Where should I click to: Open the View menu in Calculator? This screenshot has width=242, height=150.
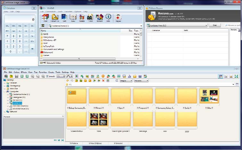pos(6,12)
